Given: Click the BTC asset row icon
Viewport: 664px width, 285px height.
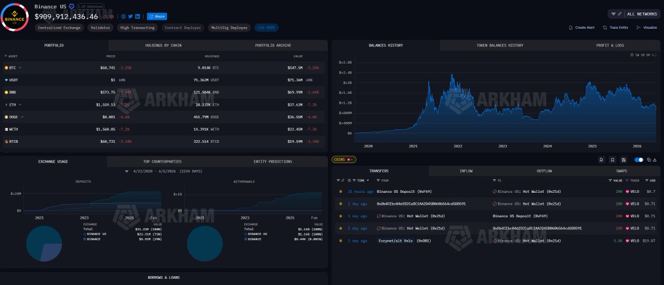Looking at the screenshot, I should pos(6,67).
